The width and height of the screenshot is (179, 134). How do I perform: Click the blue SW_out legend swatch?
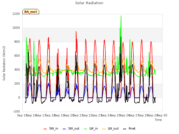[64, 129]
